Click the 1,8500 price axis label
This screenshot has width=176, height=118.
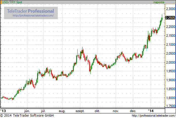click(170, 89)
